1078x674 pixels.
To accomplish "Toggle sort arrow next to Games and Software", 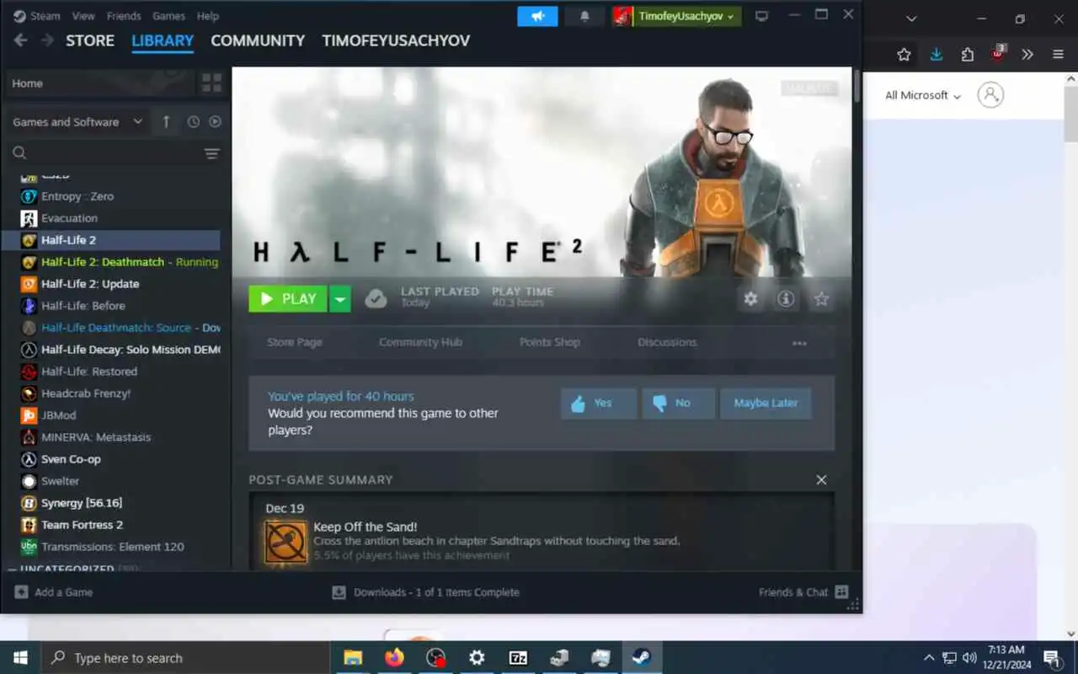I will [166, 122].
